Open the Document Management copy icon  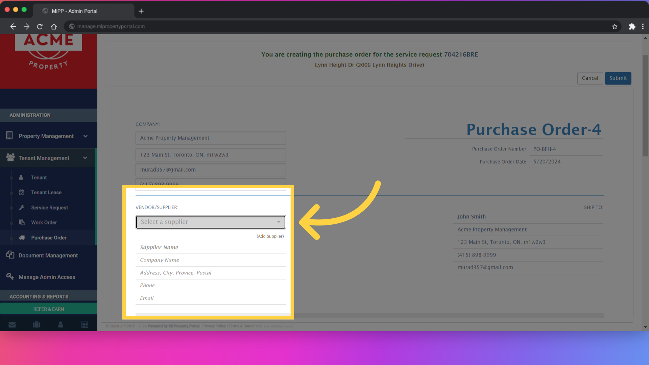pos(10,255)
